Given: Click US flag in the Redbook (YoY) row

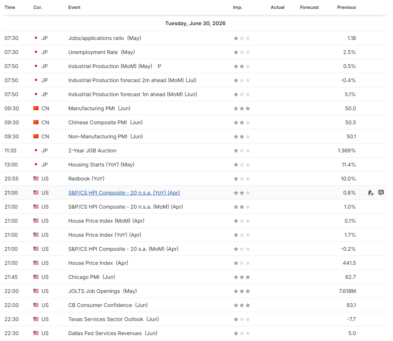Looking at the screenshot, I should click(x=36, y=179).
